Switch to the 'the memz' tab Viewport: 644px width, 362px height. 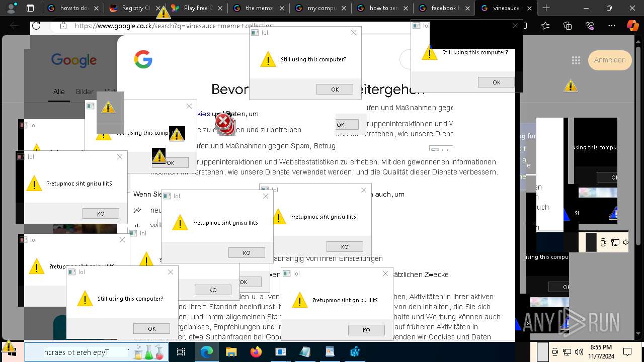tap(259, 8)
